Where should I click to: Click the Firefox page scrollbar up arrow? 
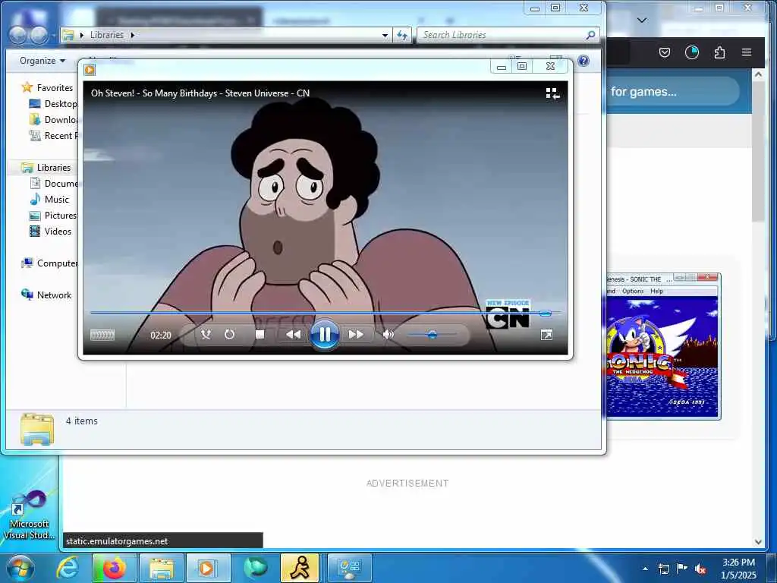point(758,74)
